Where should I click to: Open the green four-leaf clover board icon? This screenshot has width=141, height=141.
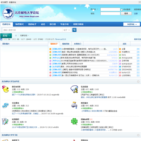pos(74,121)
